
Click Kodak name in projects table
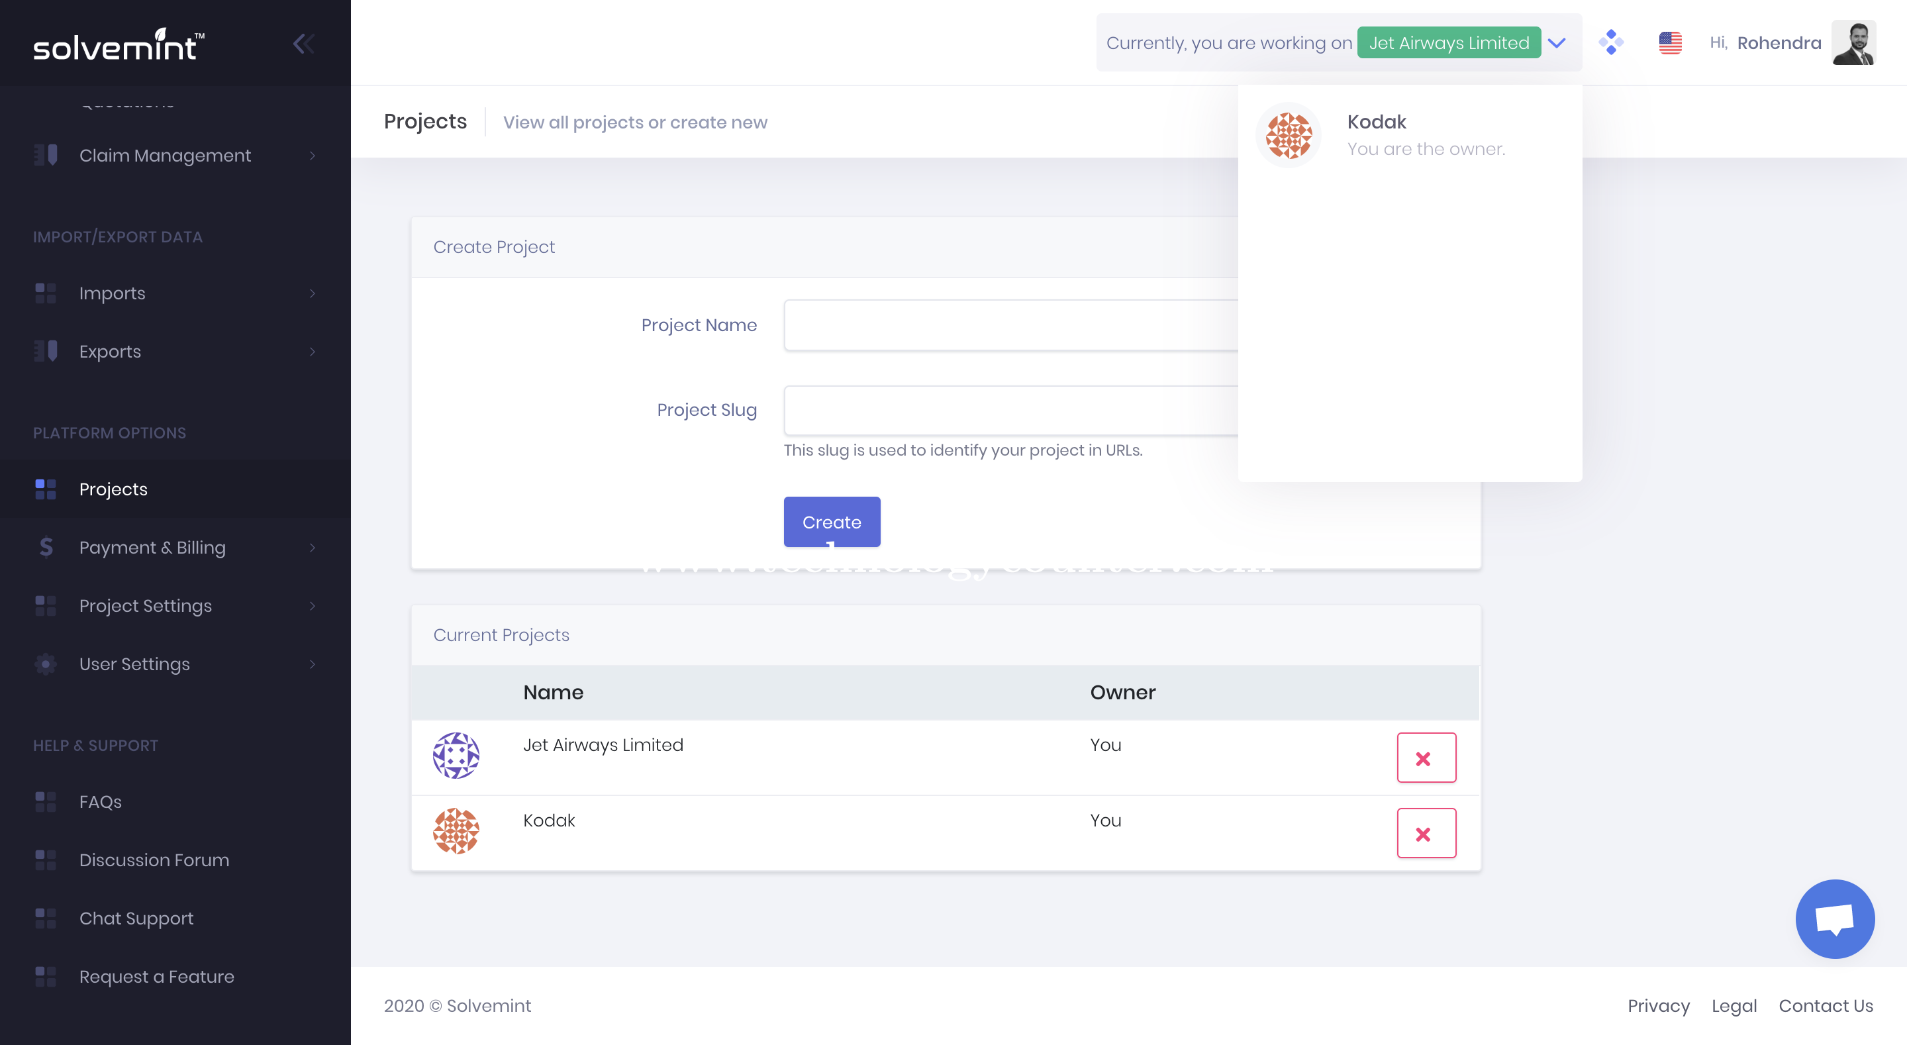(x=548, y=821)
